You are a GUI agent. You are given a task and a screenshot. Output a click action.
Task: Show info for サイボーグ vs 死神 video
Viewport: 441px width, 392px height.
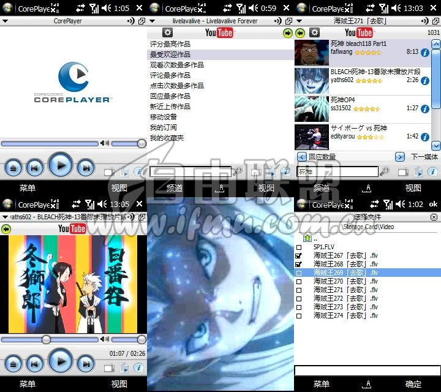(x=425, y=137)
